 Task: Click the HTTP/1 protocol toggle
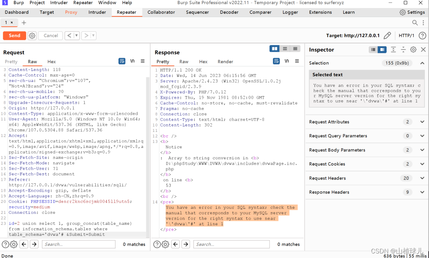(406, 35)
